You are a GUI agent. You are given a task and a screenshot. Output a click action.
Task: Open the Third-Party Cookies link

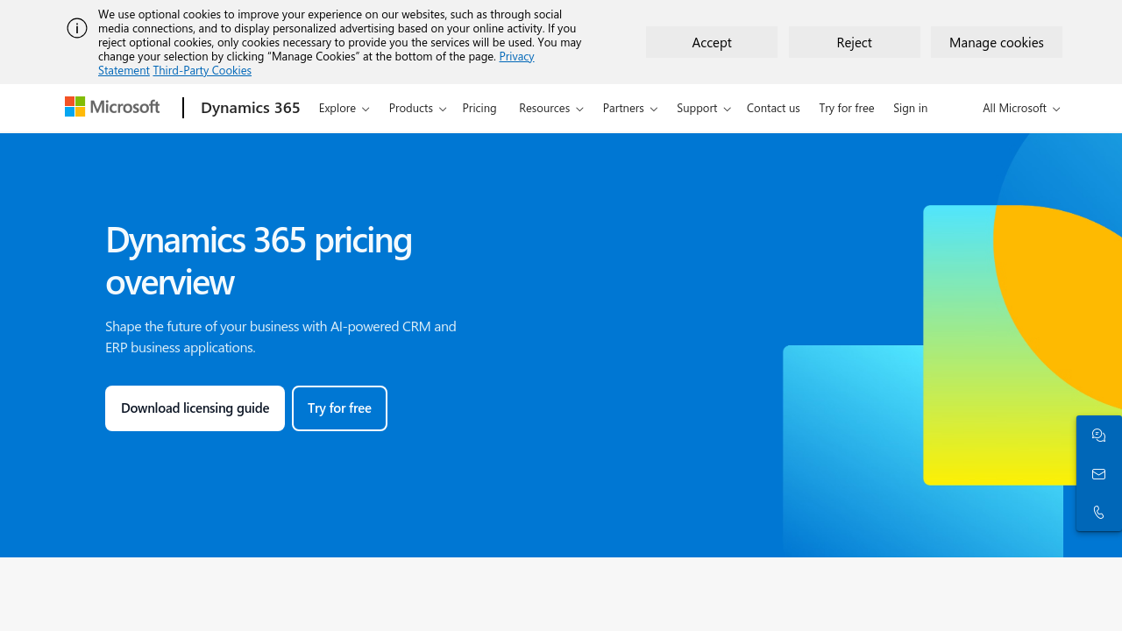pyautogui.click(x=202, y=70)
